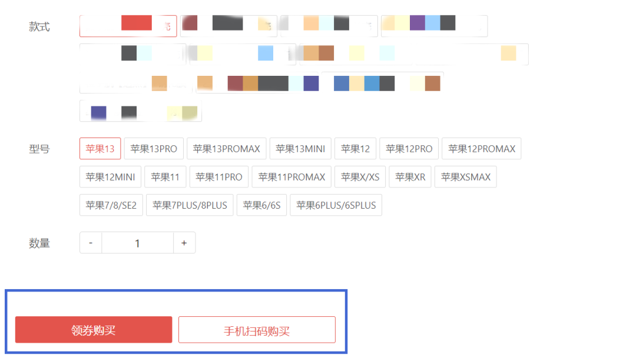Choose the 苹果13PRO model
The image size is (636, 355).
click(x=154, y=149)
